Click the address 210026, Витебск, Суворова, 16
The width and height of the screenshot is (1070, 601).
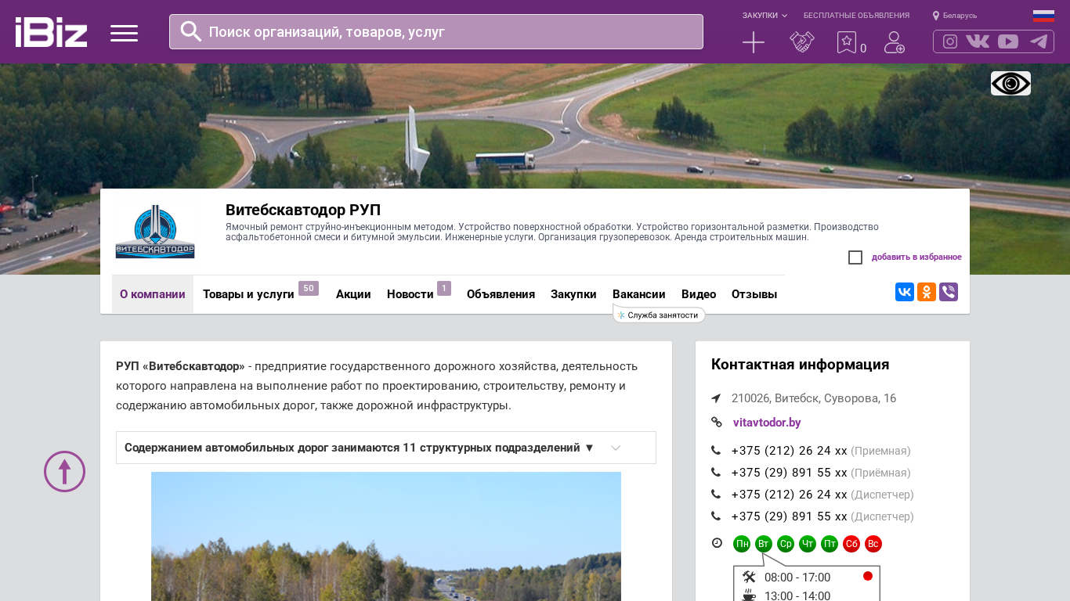point(814,398)
